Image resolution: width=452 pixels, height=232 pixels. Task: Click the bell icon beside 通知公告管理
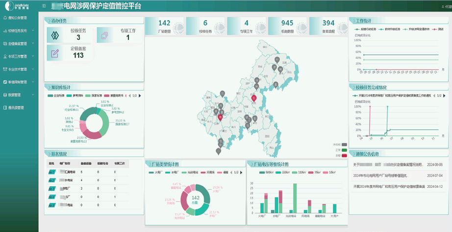coord(4,18)
